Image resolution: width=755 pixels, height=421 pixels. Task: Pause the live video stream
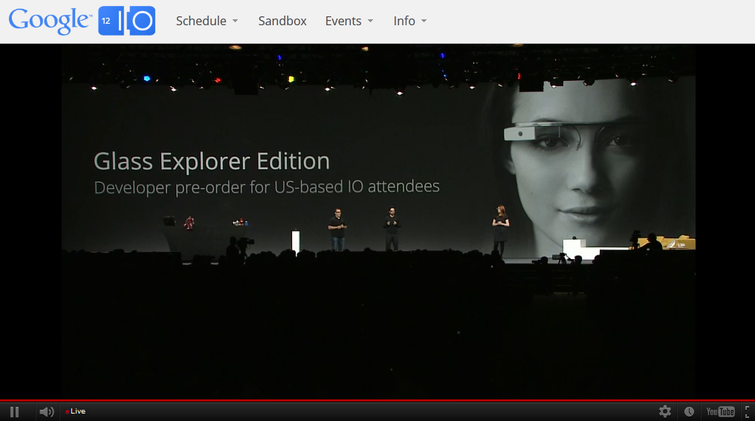14,412
